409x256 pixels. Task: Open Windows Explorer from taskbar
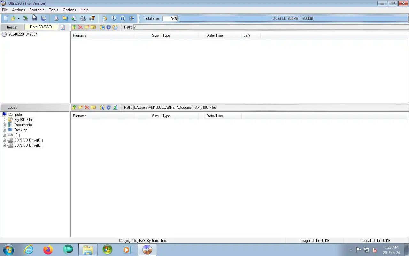point(88,250)
